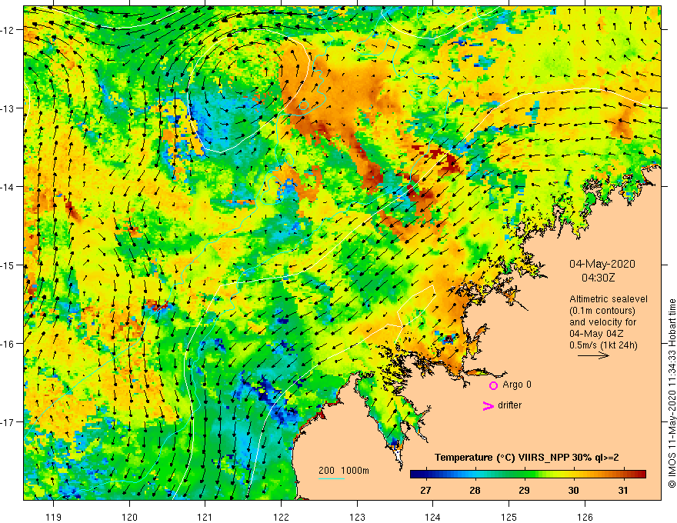677x523 pixels.
Task: Click the longitude axis label 123
Action: [357, 517]
